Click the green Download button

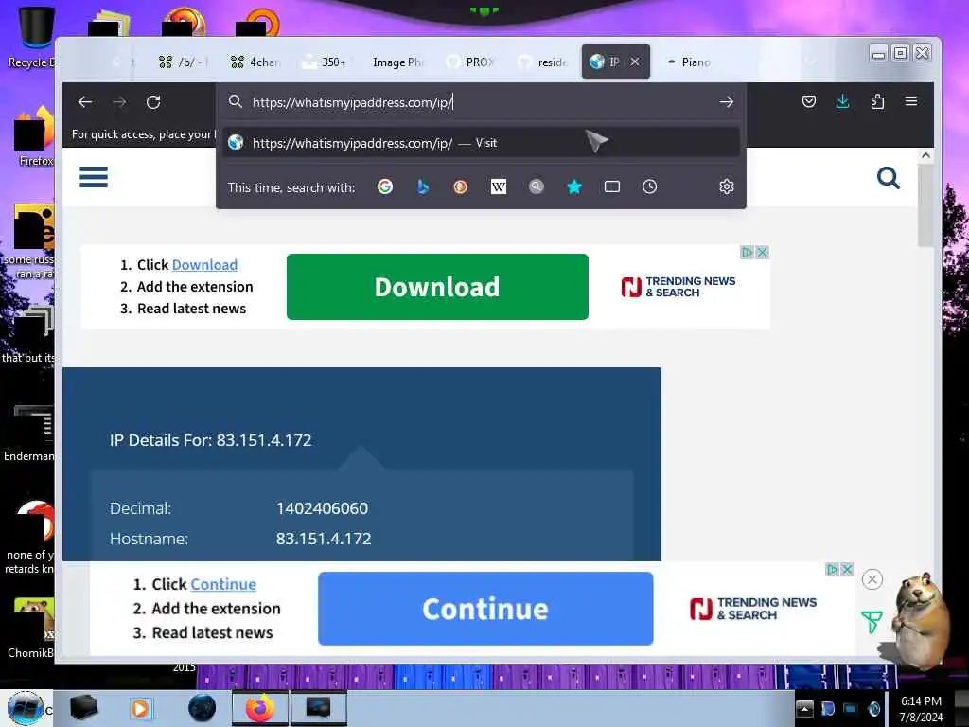(437, 287)
